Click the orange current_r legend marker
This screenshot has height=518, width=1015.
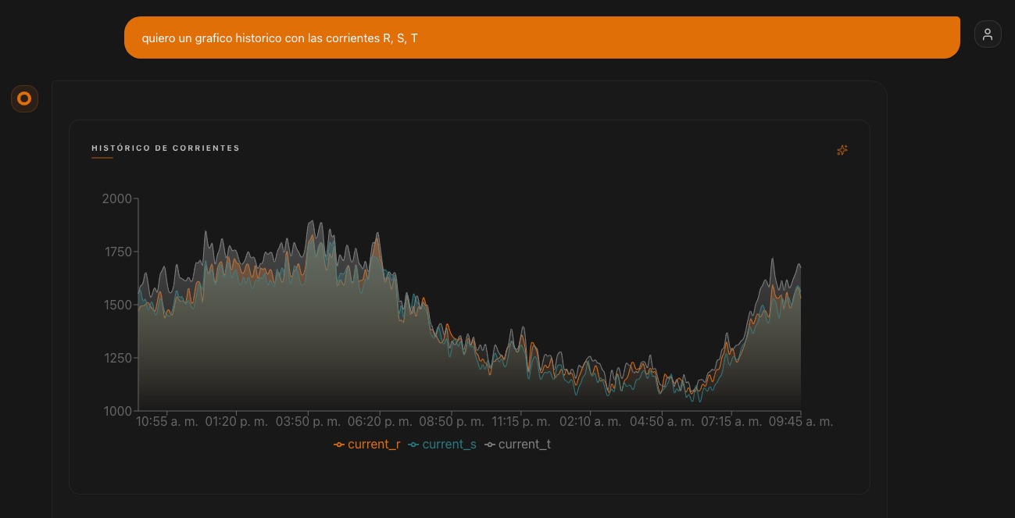pos(339,445)
